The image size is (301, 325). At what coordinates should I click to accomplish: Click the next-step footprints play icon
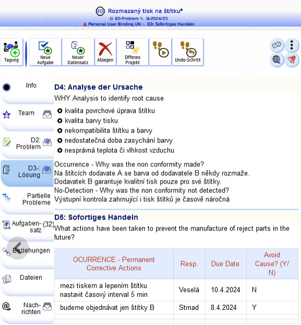(x=161, y=52)
